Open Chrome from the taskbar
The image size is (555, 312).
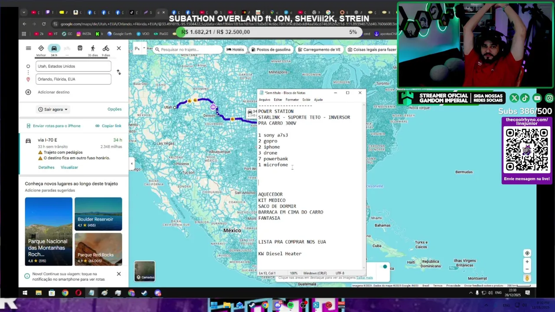(65, 293)
